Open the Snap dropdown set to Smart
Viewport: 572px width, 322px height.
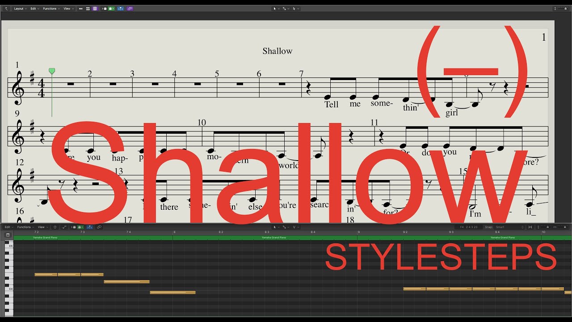click(510, 227)
